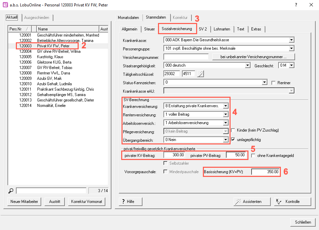This screenshot has height=230, width=319.
Task: Click the Austritt button
Action: pos(55,202)
